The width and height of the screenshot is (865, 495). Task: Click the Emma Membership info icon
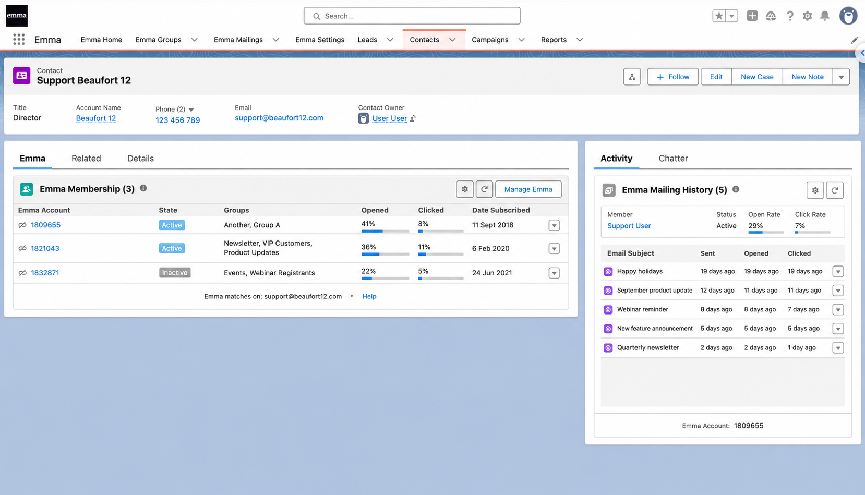click(143, 188)
